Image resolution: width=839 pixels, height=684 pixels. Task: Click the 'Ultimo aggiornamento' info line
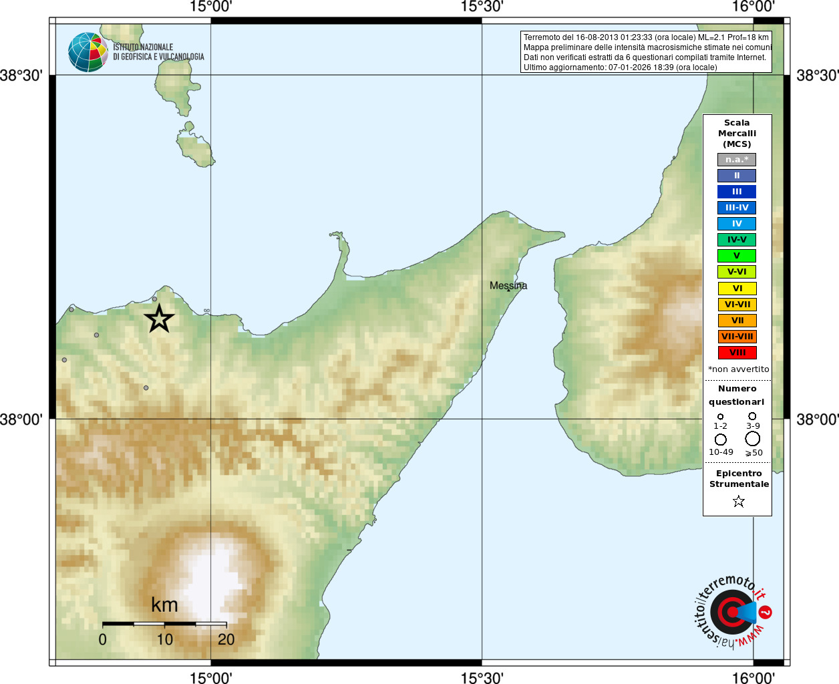(x=620, y=67)
